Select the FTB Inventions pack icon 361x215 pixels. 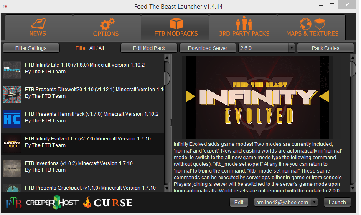coord(12,168)
